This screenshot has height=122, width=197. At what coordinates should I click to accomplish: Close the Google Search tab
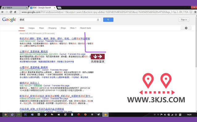coord(55,8)
